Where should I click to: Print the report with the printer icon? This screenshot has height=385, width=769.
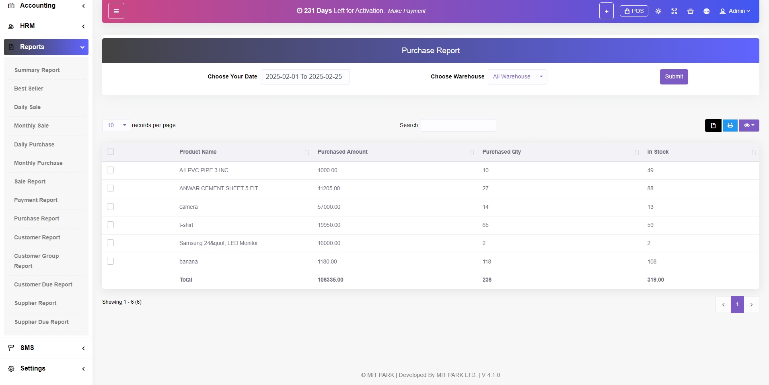730,126
